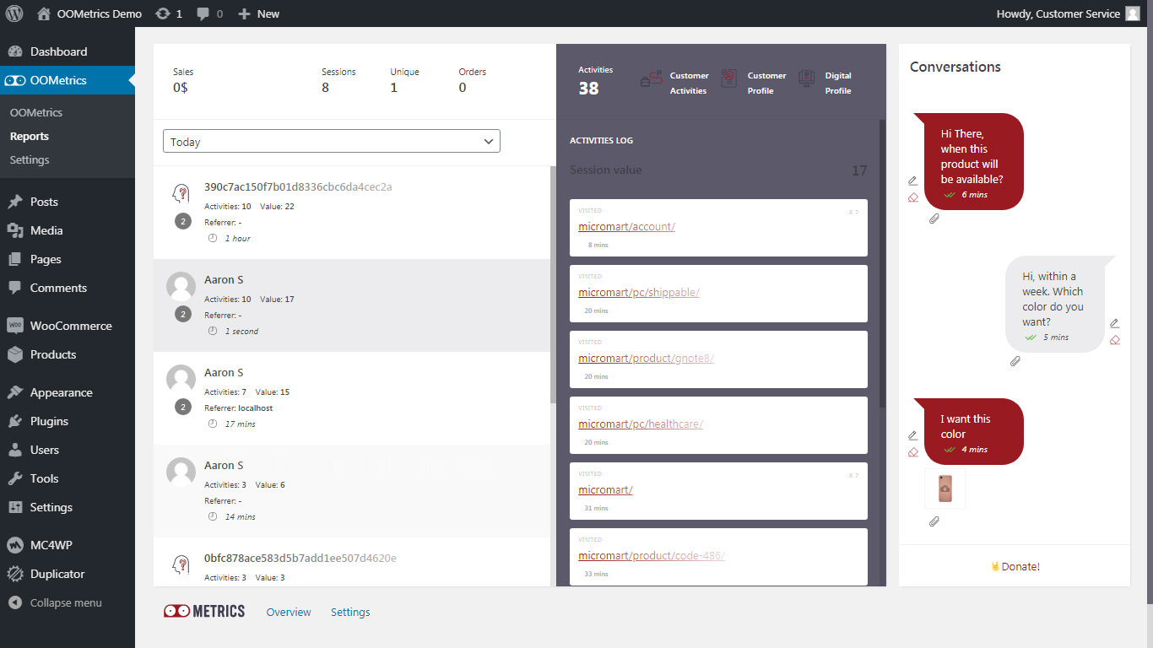Click attachment paperclip under "Hi There" message
The height and width of the screenshot is (648, 1153).
tap(934, 219)
